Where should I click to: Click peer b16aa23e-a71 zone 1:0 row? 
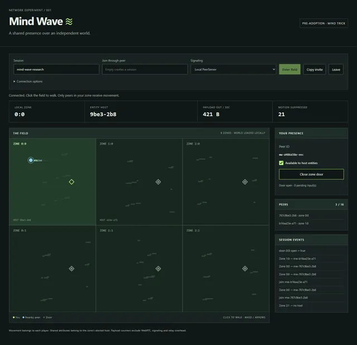tap(311, 223)
